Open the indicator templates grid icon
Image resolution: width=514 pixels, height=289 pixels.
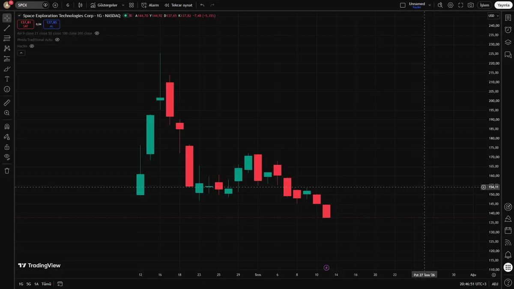[x=131, y=5]
